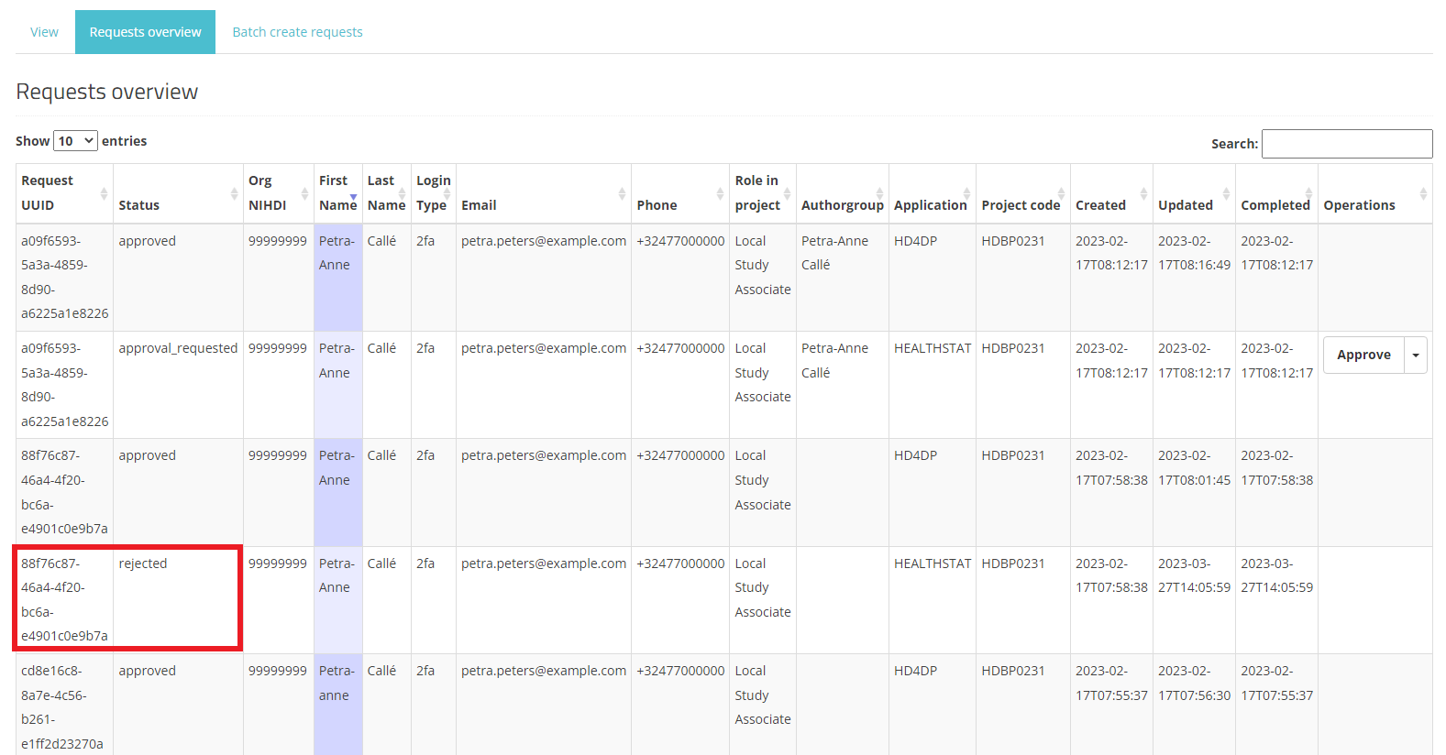The height and width of the screenshot is (755, 1446).
Task: Sort by Operations column sort icon
Action: (1422, 193)
